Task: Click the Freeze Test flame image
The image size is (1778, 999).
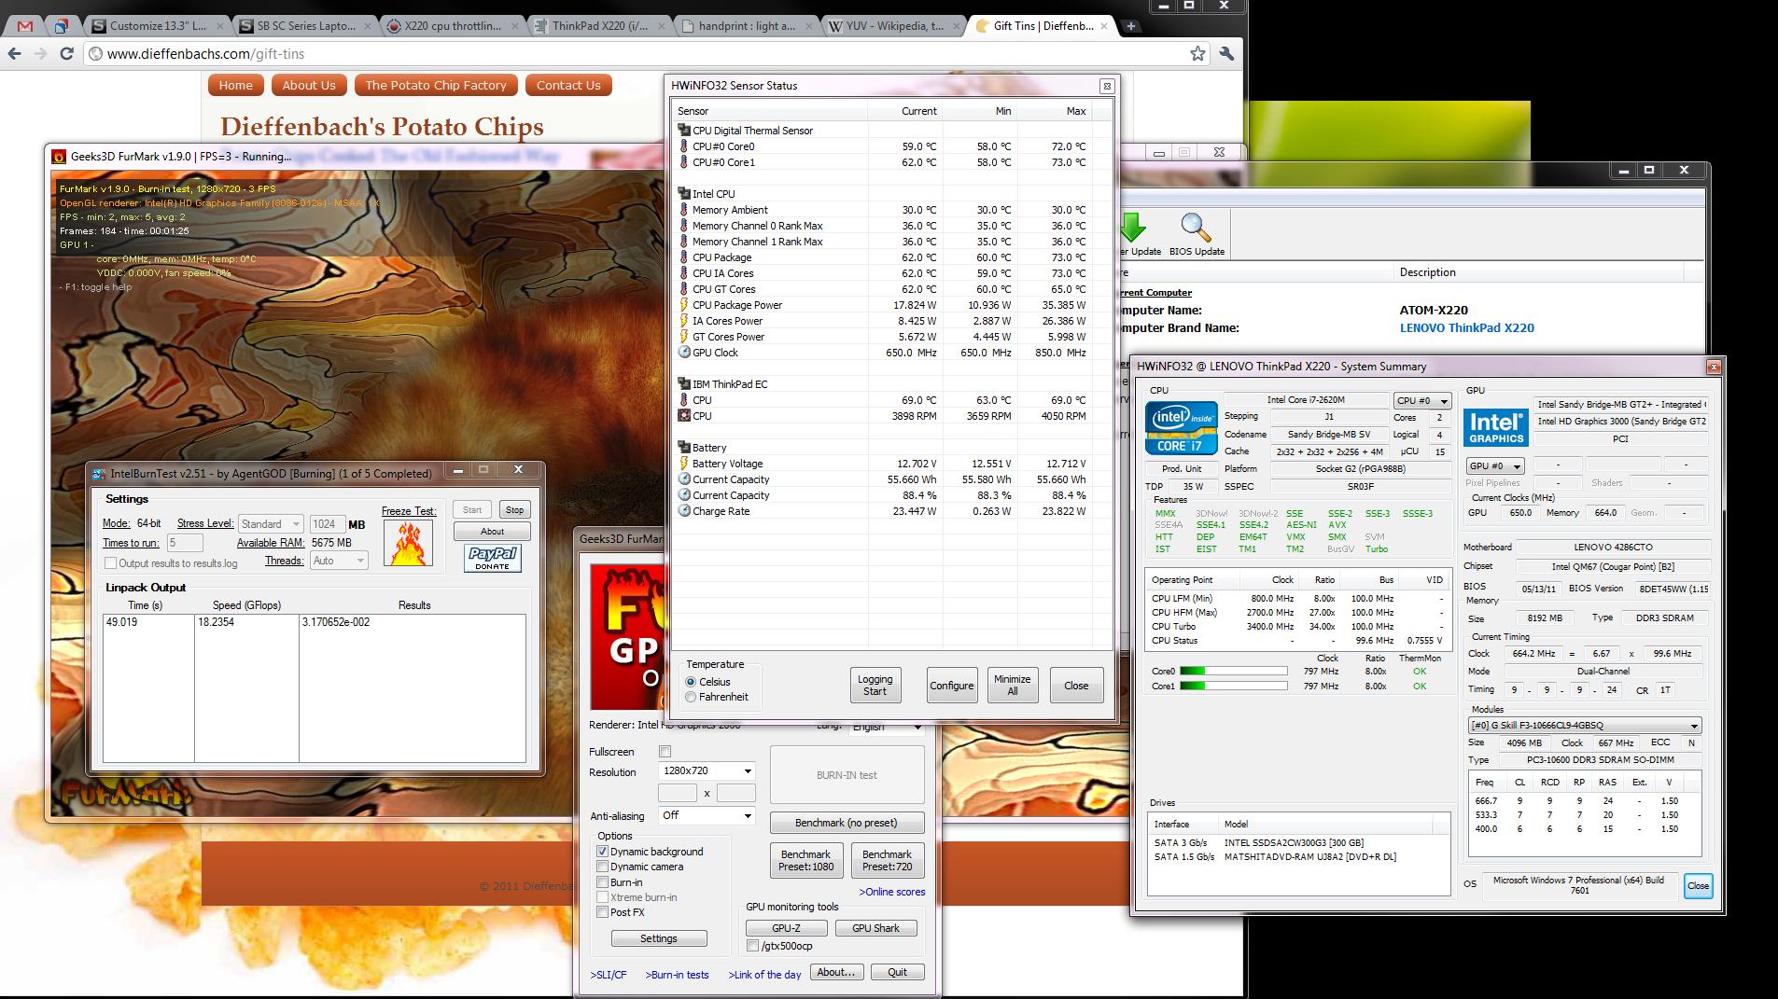Action: click(408, 543)
